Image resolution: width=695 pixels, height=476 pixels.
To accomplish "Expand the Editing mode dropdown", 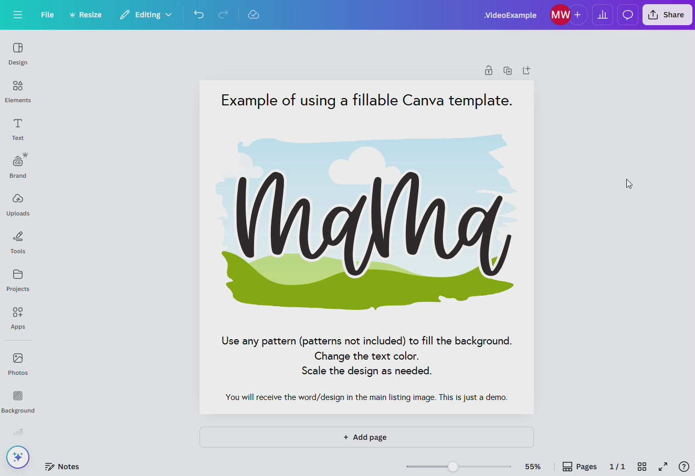I will [146, 15].
